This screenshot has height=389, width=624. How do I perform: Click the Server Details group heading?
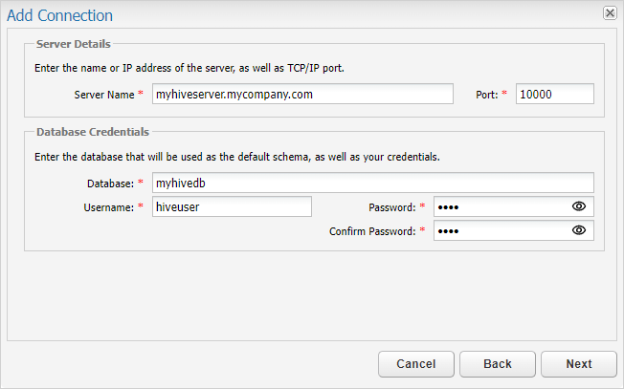tap(74, 44)
